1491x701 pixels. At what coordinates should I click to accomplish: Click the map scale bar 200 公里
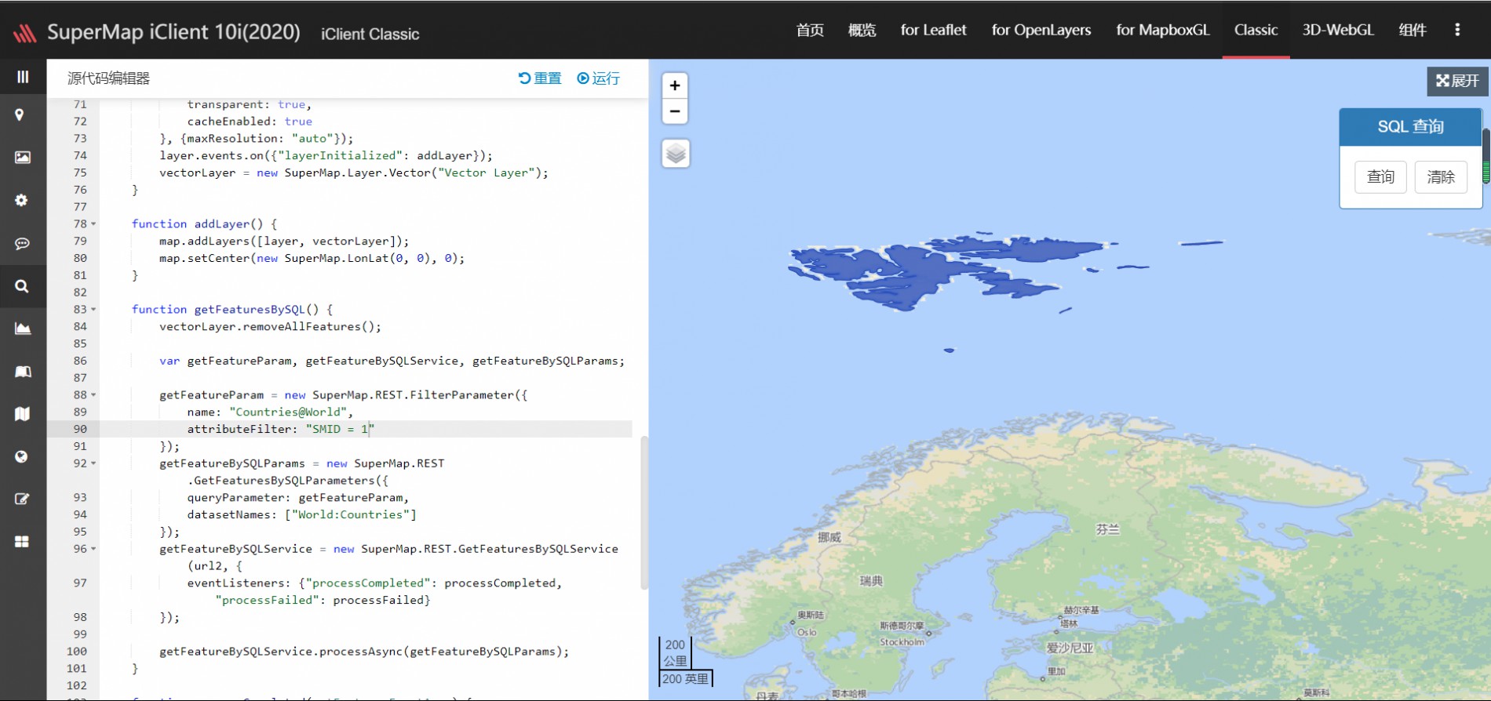point(676,652)
